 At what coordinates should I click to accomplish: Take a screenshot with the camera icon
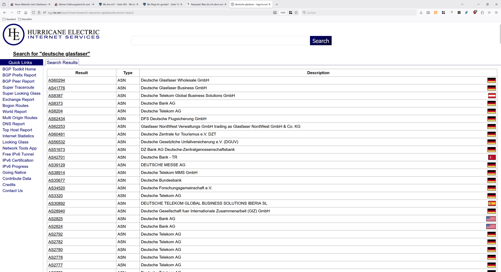coord(428,13)
